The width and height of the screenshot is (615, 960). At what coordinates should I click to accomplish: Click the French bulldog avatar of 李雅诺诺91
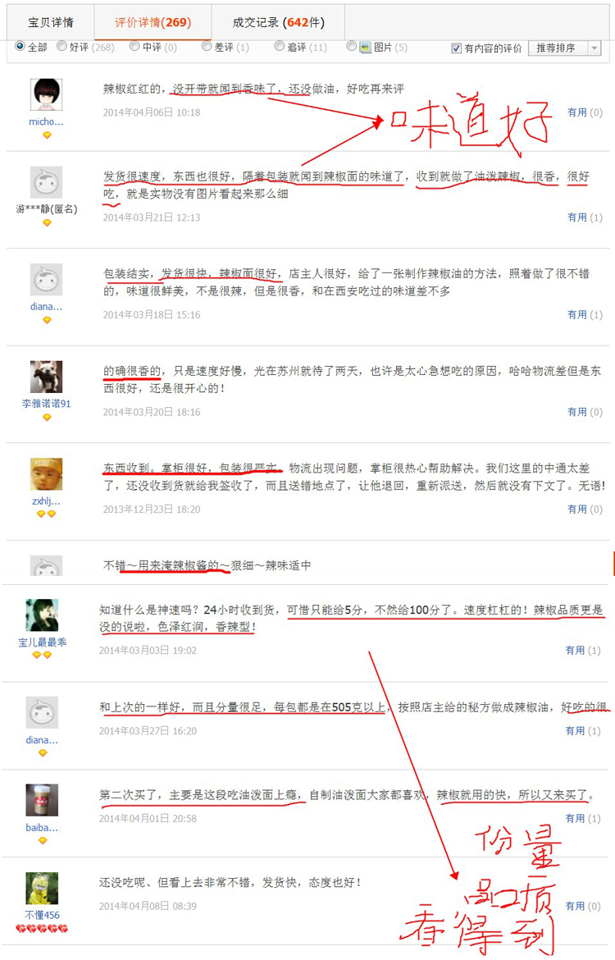tap(47, 377)
